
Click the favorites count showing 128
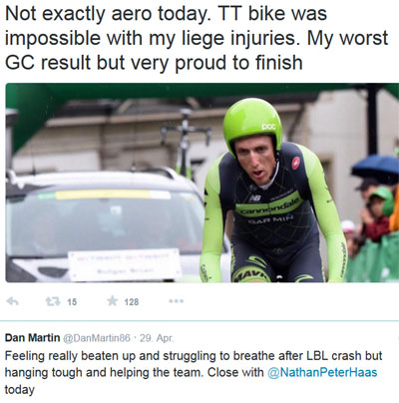[132, 302]
